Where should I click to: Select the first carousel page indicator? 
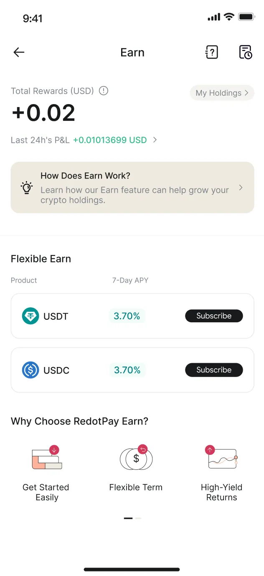tap(128, 518)
